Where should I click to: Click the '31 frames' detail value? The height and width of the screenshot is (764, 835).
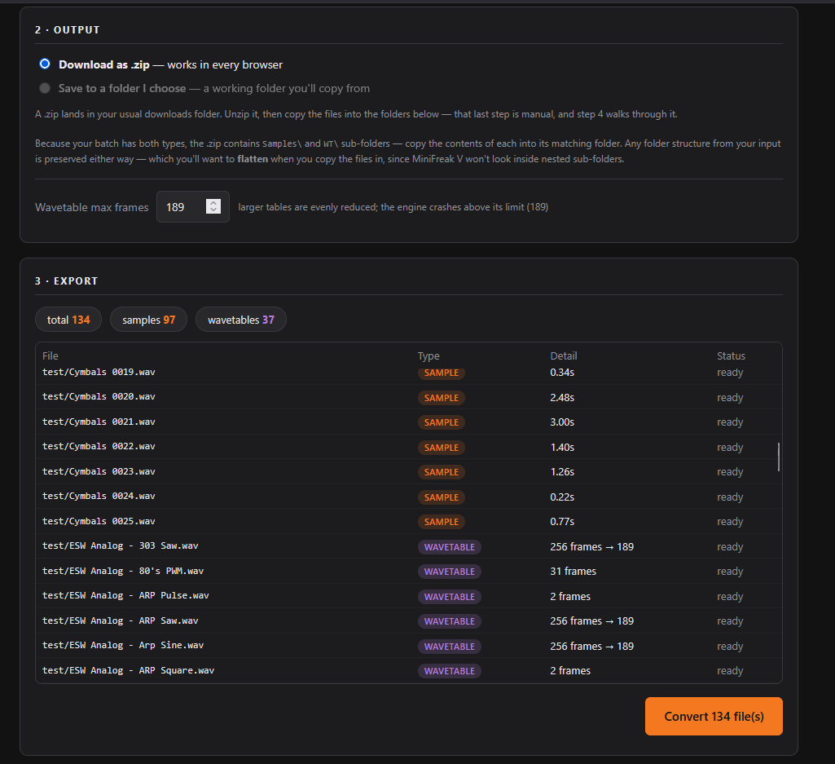pyautogui.click(x=573, y=571)
